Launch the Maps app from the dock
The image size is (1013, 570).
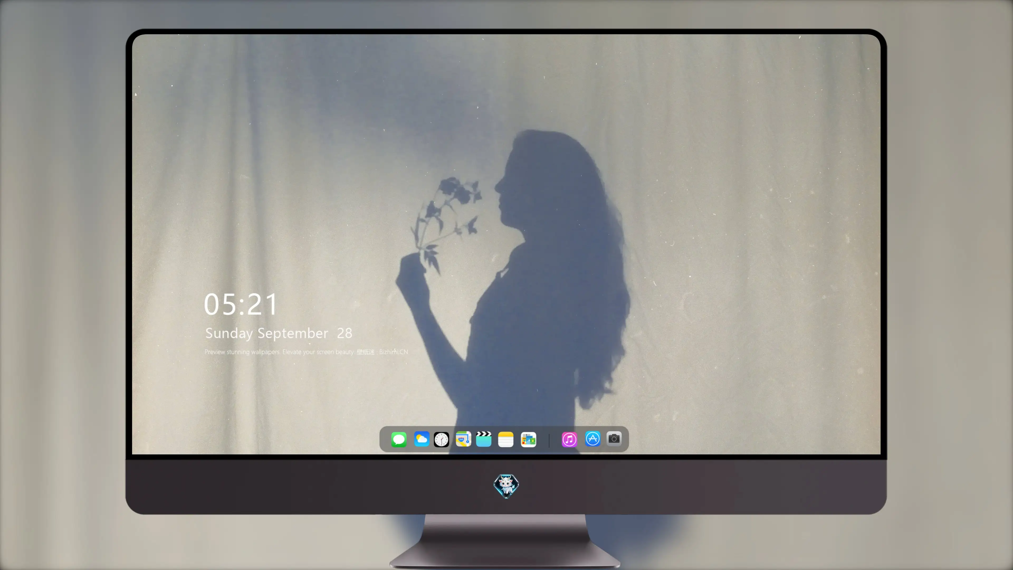(463, 439)
